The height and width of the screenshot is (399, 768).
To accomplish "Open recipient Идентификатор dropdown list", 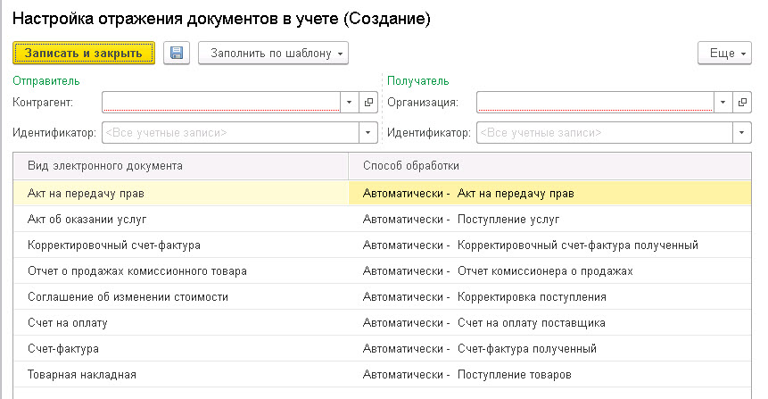I will [x=741, y=133].
